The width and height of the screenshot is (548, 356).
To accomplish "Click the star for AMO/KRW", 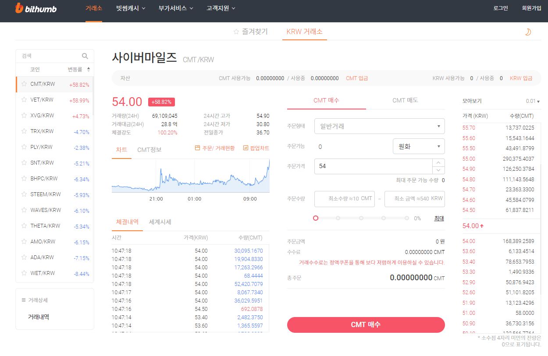I will pyautogui.click(x=24, y=242).
